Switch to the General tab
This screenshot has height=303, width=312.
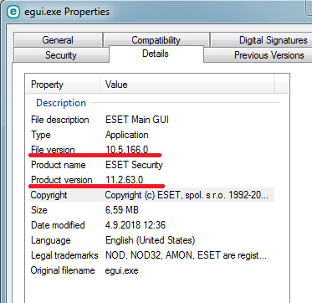click(x=58, y=40)
